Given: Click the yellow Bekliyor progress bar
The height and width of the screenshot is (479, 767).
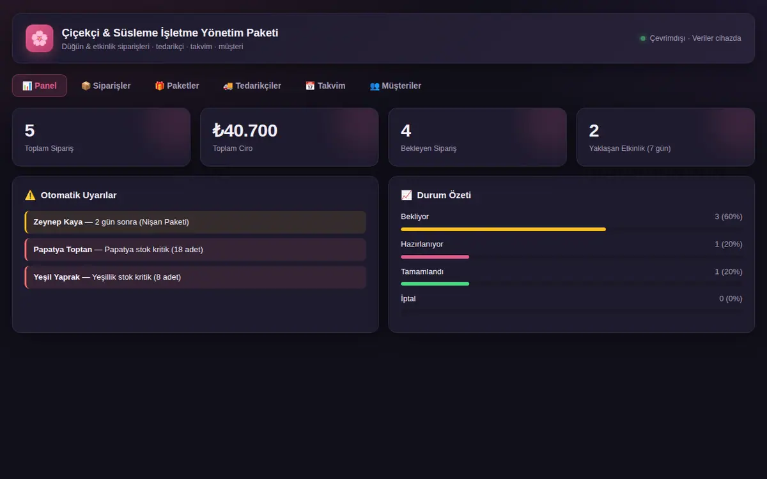Looking at the screenshot, I should pos(503,229).
